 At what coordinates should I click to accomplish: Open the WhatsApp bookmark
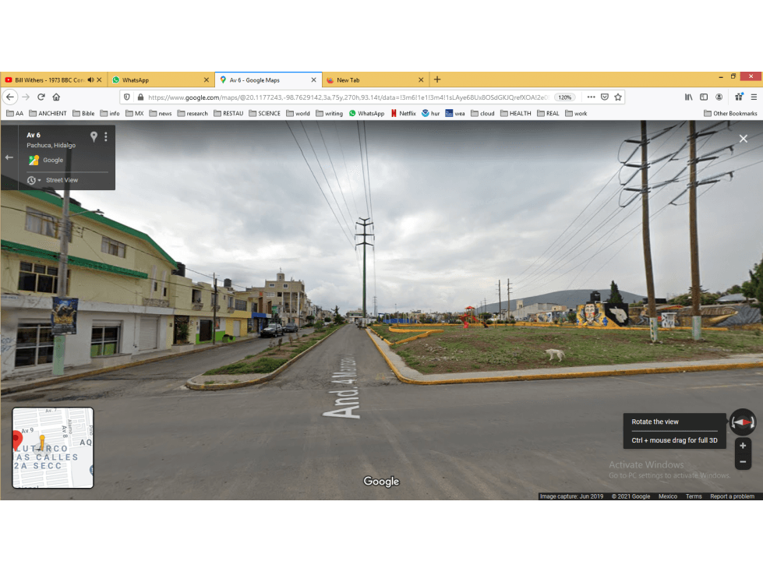(x=367, y=113)
